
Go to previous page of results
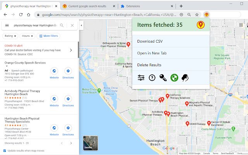pos(62,143)
